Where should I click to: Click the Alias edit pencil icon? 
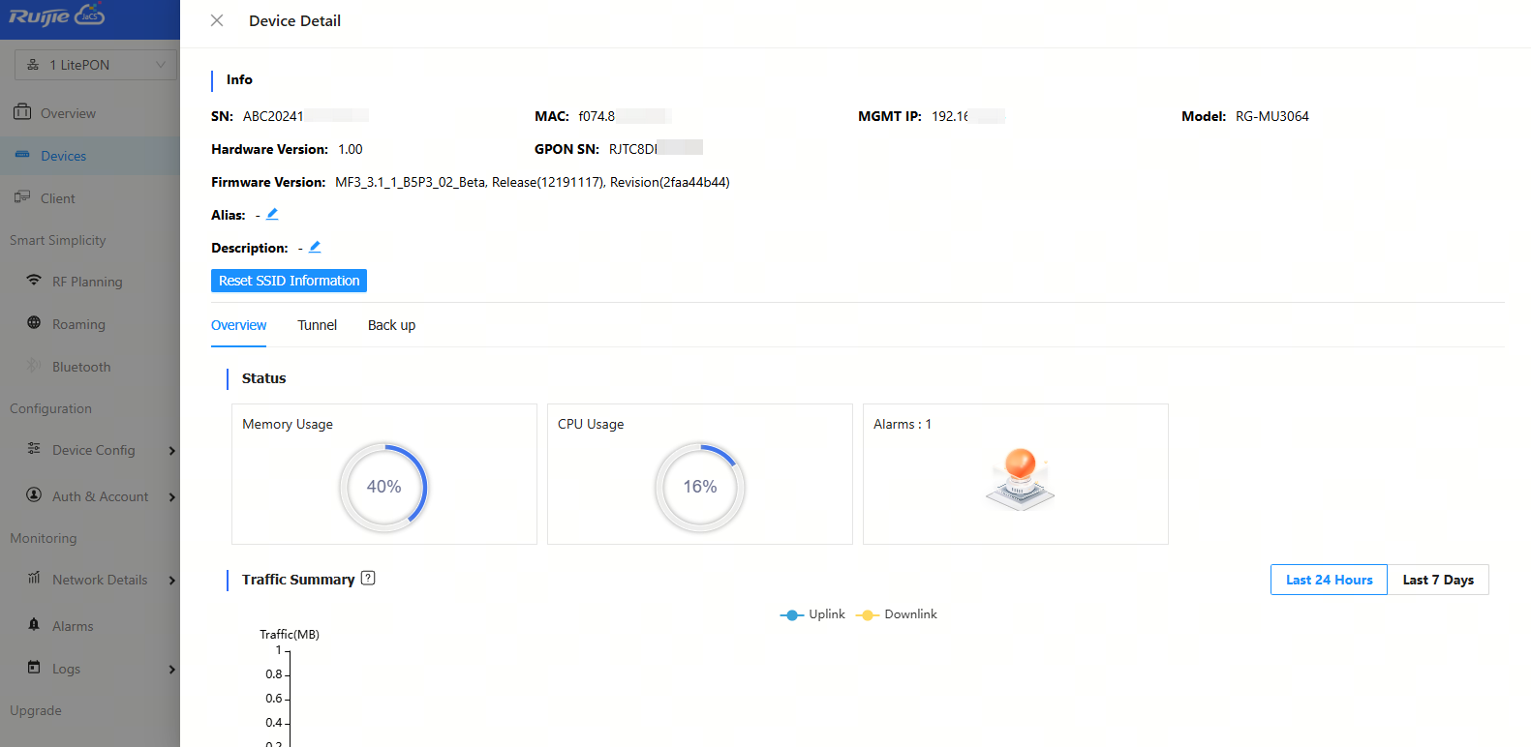point(272,214)
